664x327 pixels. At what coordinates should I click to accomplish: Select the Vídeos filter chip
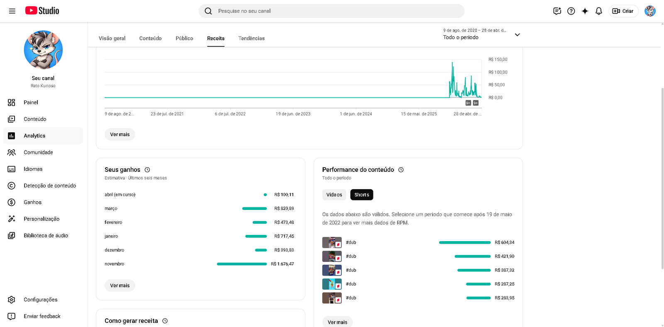pos(334,195)
